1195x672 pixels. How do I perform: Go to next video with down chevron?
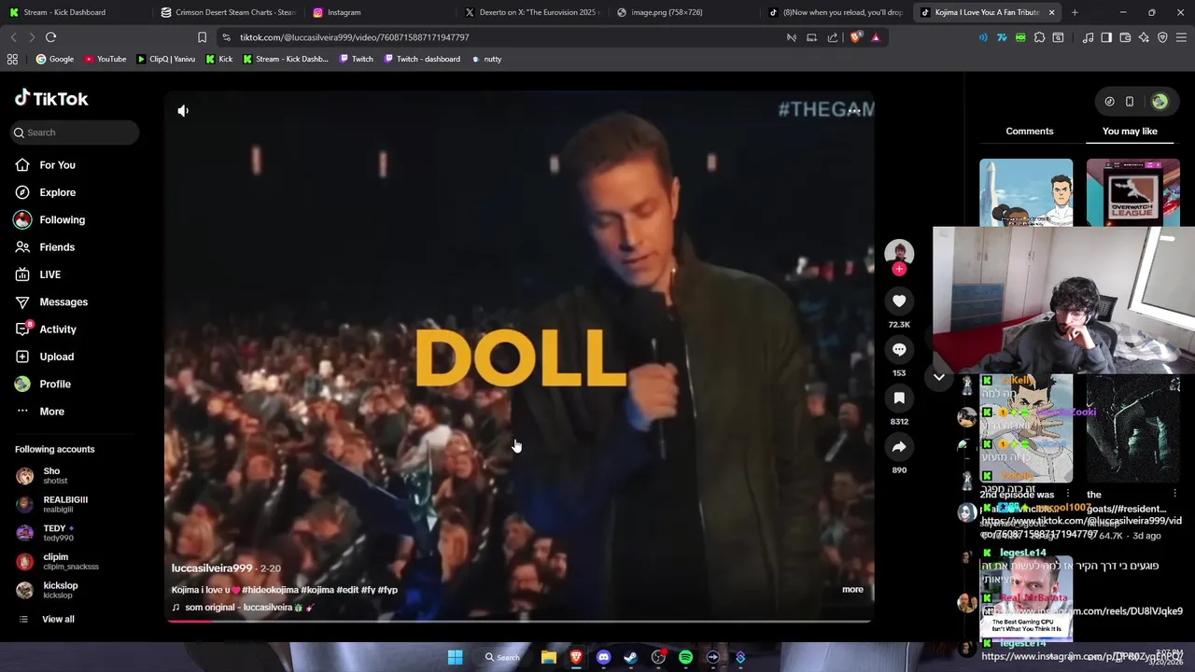(939, 377)
